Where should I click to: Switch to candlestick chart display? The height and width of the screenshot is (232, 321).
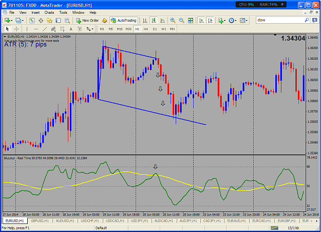click(154, 20)
